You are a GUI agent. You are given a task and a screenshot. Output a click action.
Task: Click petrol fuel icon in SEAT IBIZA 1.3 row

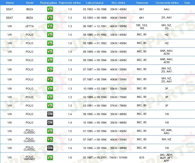click(50, 18)
